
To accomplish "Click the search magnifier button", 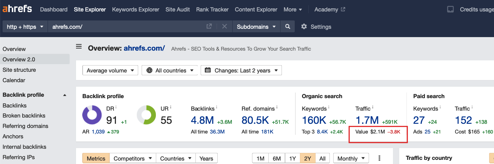I will [x=287, y=27].
